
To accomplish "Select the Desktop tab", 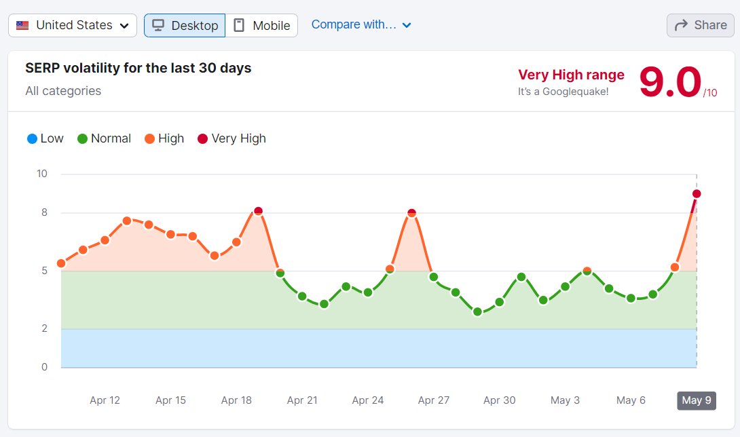I will 184,25.
